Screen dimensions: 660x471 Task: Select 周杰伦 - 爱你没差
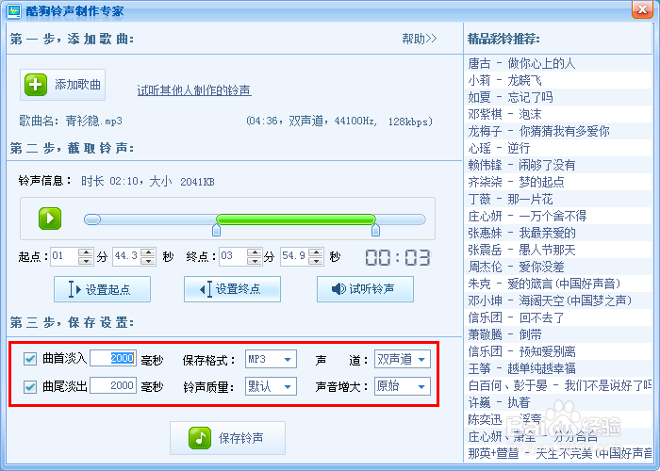(558, 267)
